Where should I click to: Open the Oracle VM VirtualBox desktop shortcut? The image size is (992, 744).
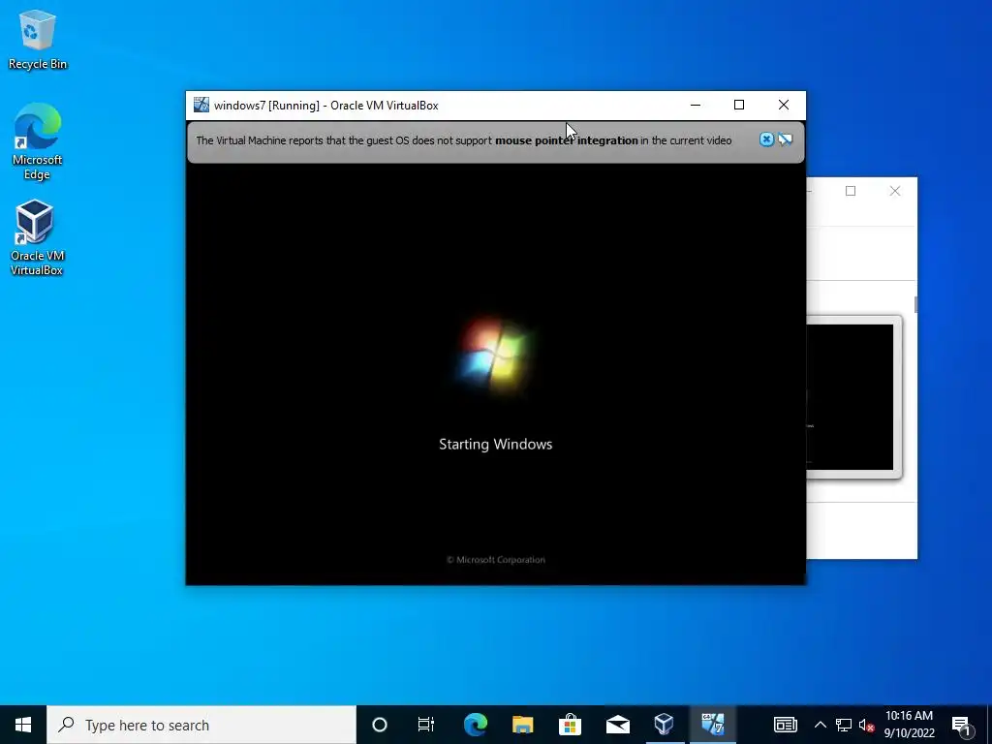[37, 238]
